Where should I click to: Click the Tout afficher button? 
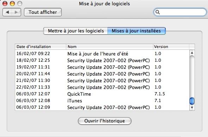coord(43,12)
